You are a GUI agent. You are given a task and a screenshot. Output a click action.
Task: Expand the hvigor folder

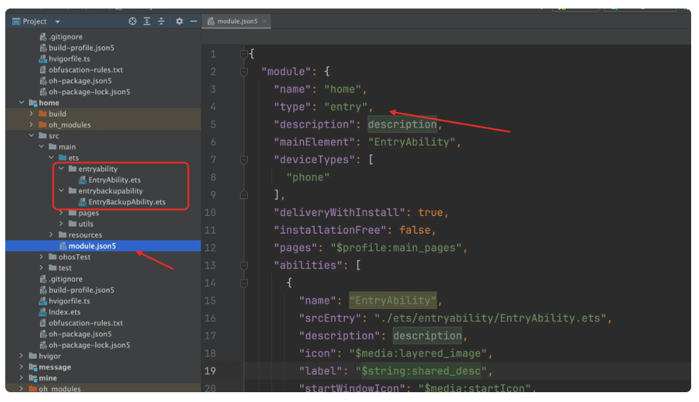pyautogui.click(x=22, y=356)
